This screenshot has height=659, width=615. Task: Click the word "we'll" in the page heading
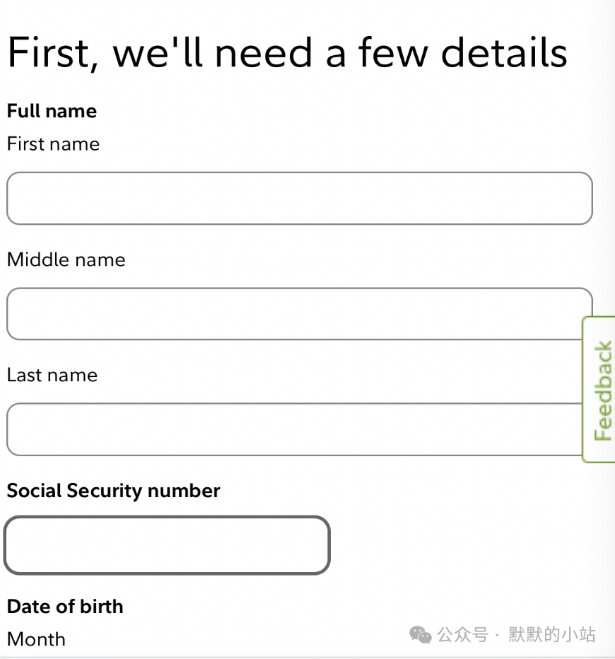click(158, 52)
